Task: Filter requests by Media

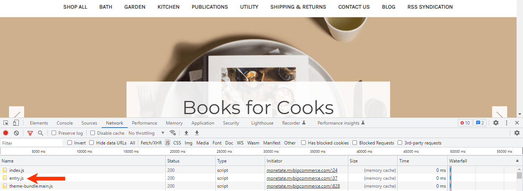Action: tap(203, 143)
